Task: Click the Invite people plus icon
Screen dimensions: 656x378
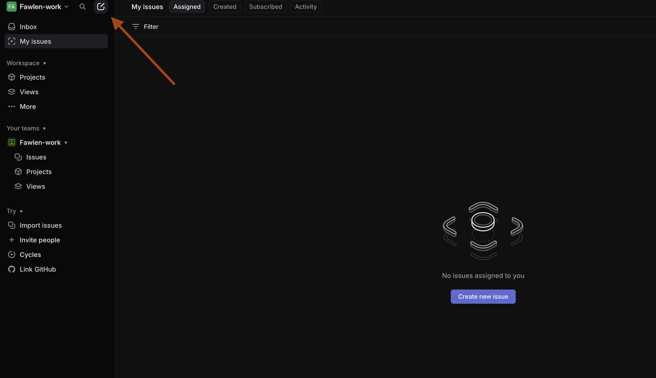Action: (12, 240)
